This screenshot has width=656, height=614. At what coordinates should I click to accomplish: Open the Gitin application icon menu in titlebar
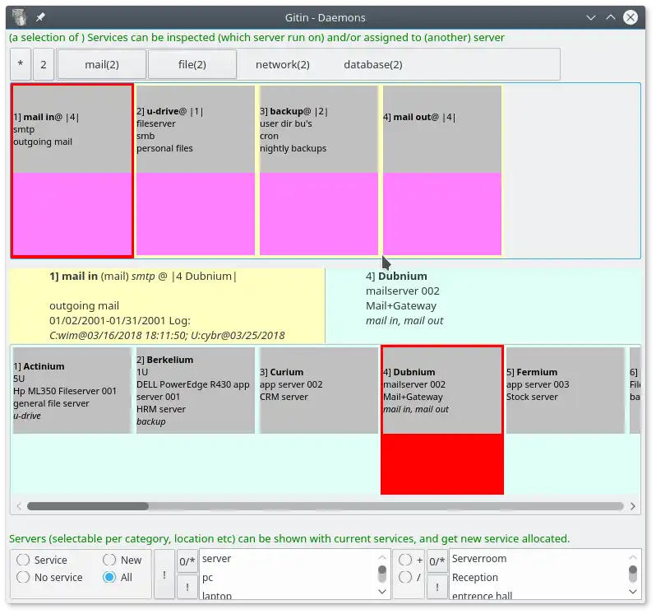click(x=19, y=17)
